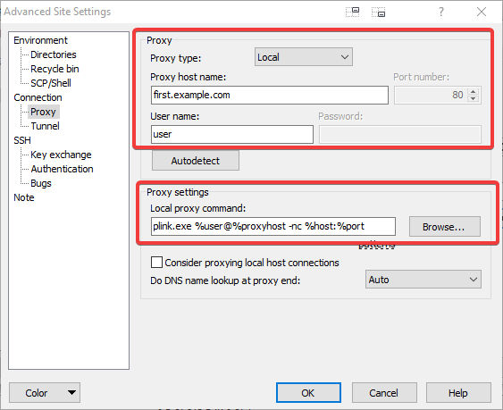Viewport: 503px width, 410px height.
Task: Click the first title bar screenshot-tool icon
Action: click(353, 12)
